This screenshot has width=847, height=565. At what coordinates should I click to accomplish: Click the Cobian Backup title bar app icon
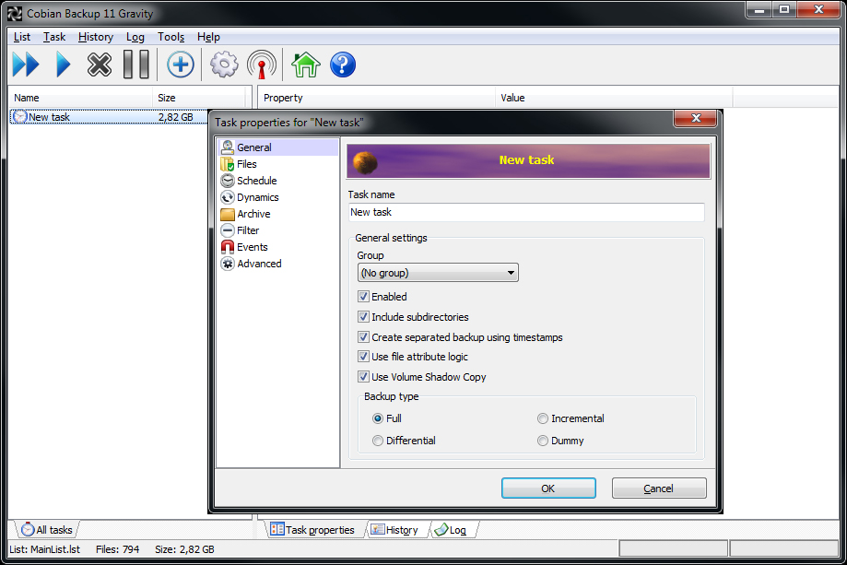[x=15, y=14]
